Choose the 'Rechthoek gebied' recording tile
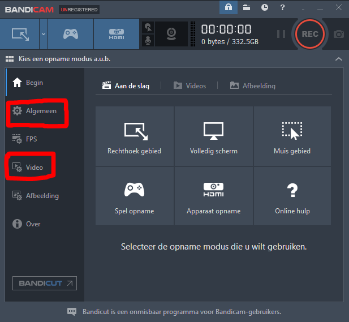Screen dimensions: 349x322 click(135, 136)
